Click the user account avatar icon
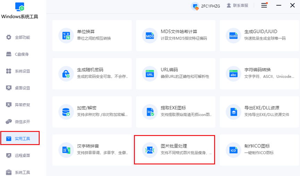The height and width of the screenshot is (176, 300). tap(195, 6)
